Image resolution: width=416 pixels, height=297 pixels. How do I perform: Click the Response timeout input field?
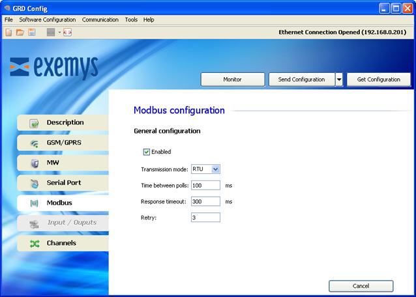point(205,202)
